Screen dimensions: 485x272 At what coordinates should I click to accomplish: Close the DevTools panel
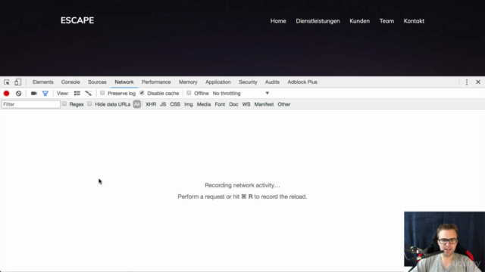click(478, 82)
